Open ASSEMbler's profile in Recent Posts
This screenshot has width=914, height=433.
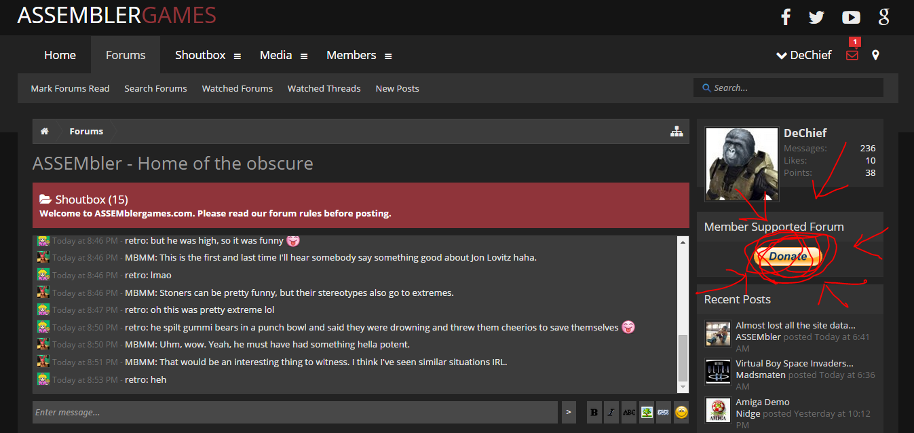coord(758,337)
